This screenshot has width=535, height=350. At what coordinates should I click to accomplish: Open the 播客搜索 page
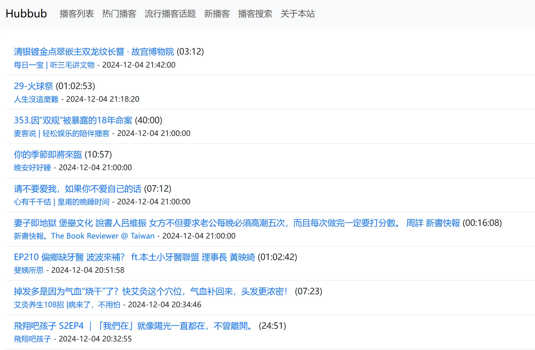tap(255, 14)
